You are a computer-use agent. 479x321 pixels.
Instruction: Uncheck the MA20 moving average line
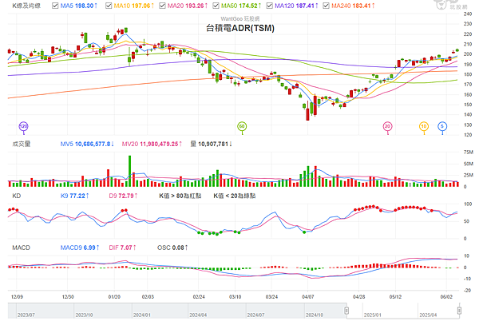click(162, 6)
